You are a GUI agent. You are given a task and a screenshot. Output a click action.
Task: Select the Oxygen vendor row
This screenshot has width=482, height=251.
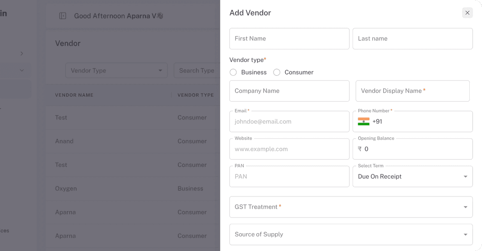133,188
